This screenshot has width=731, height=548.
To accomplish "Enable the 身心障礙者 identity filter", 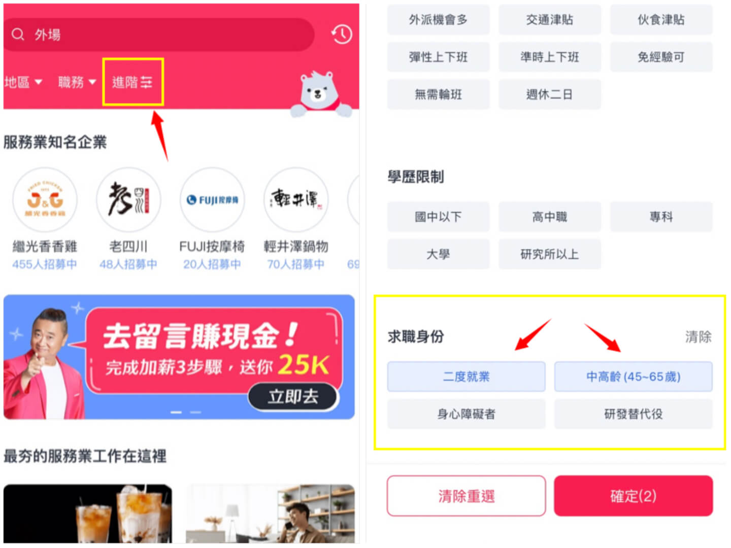I will pyautogui.click(x=466, y=414).
